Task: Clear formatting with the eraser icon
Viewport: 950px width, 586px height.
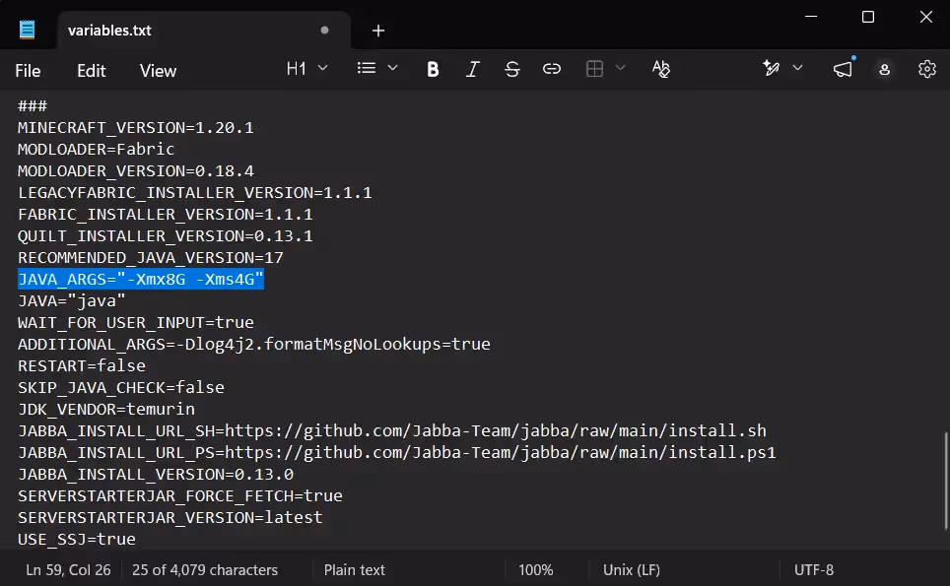Action: point(661,69)
